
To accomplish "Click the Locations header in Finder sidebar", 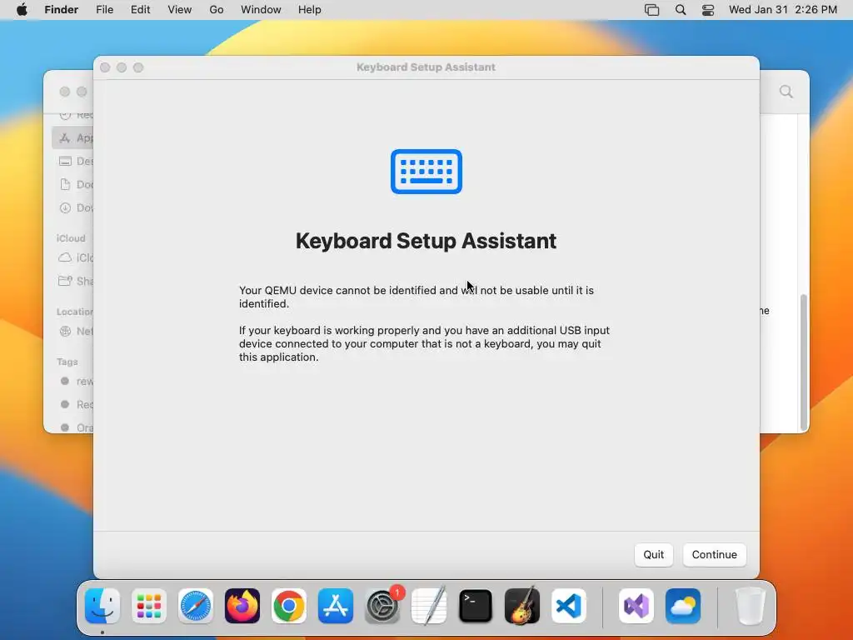I will [x=75, y=312].
